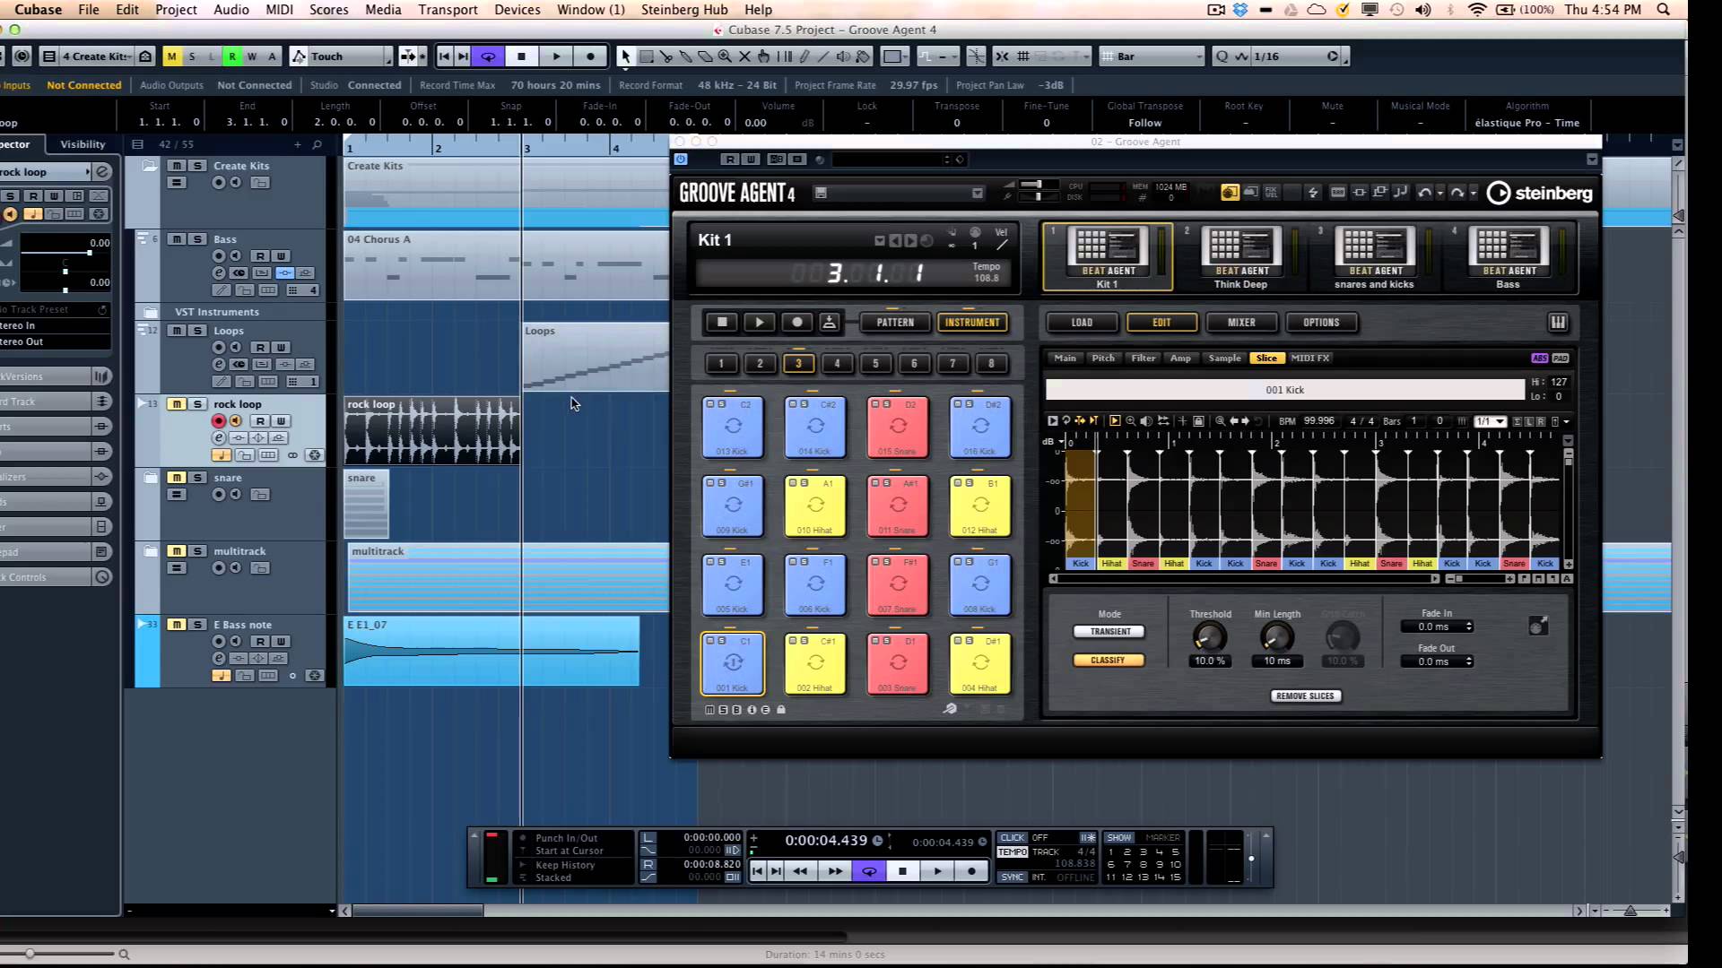Click the Fade In value field

point(1437,627)
